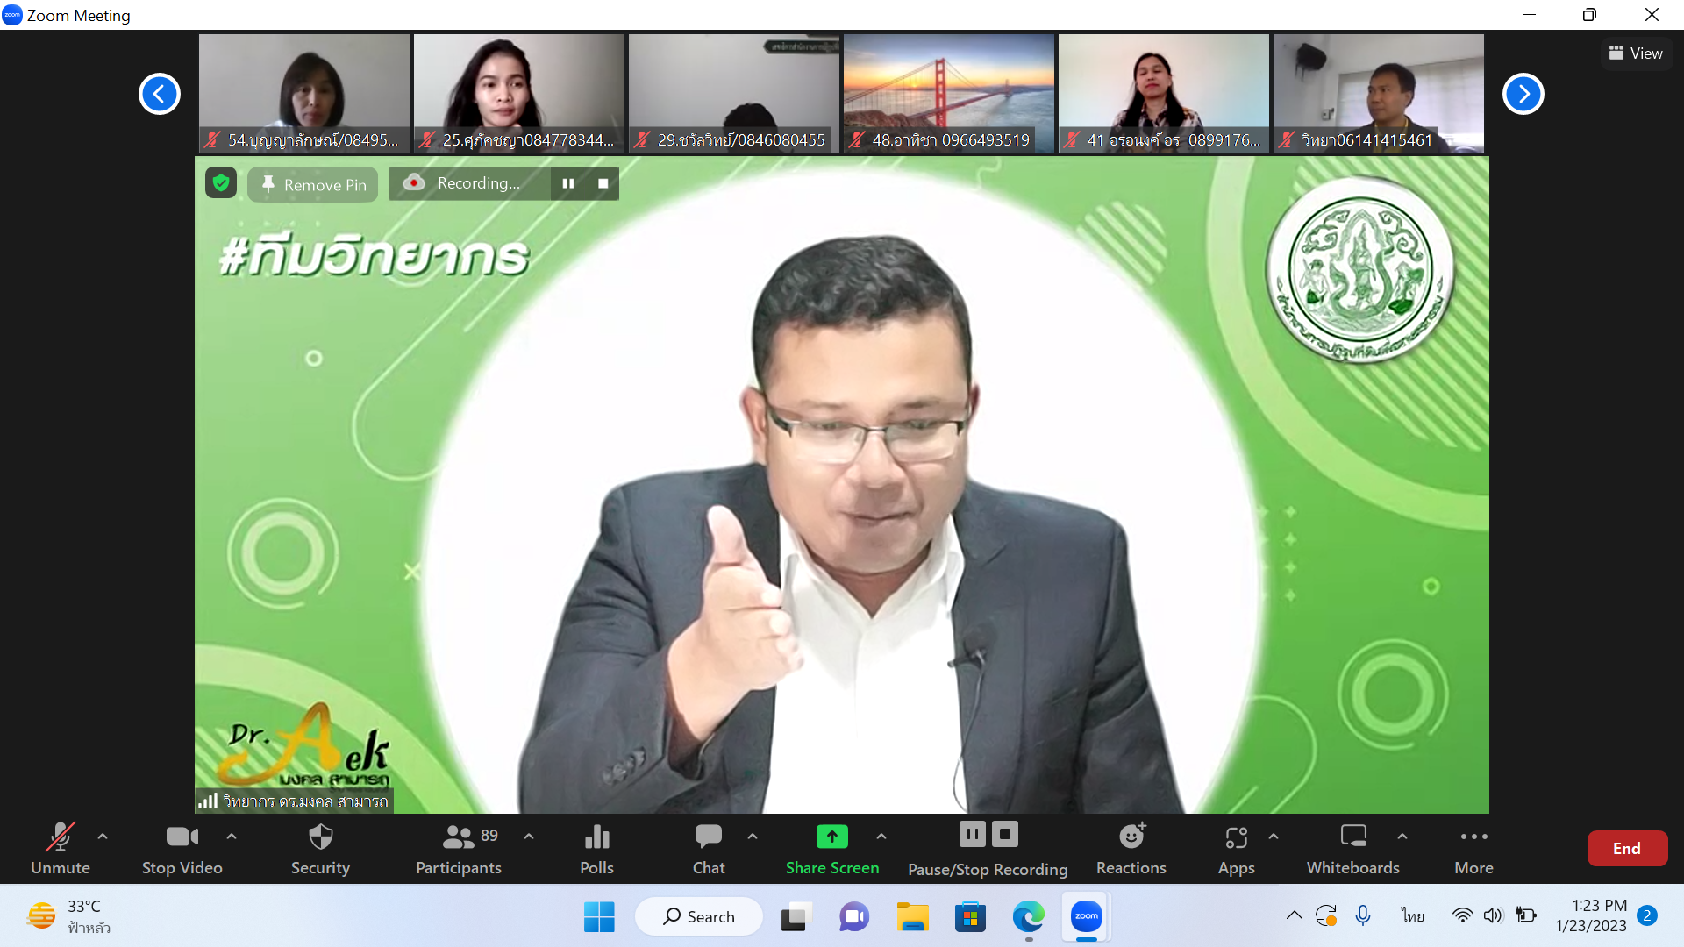Click pinned speaker name label วิทยากร ดร.มงคล สามารถ
The image size is (1684, 947).
(295, 801)
